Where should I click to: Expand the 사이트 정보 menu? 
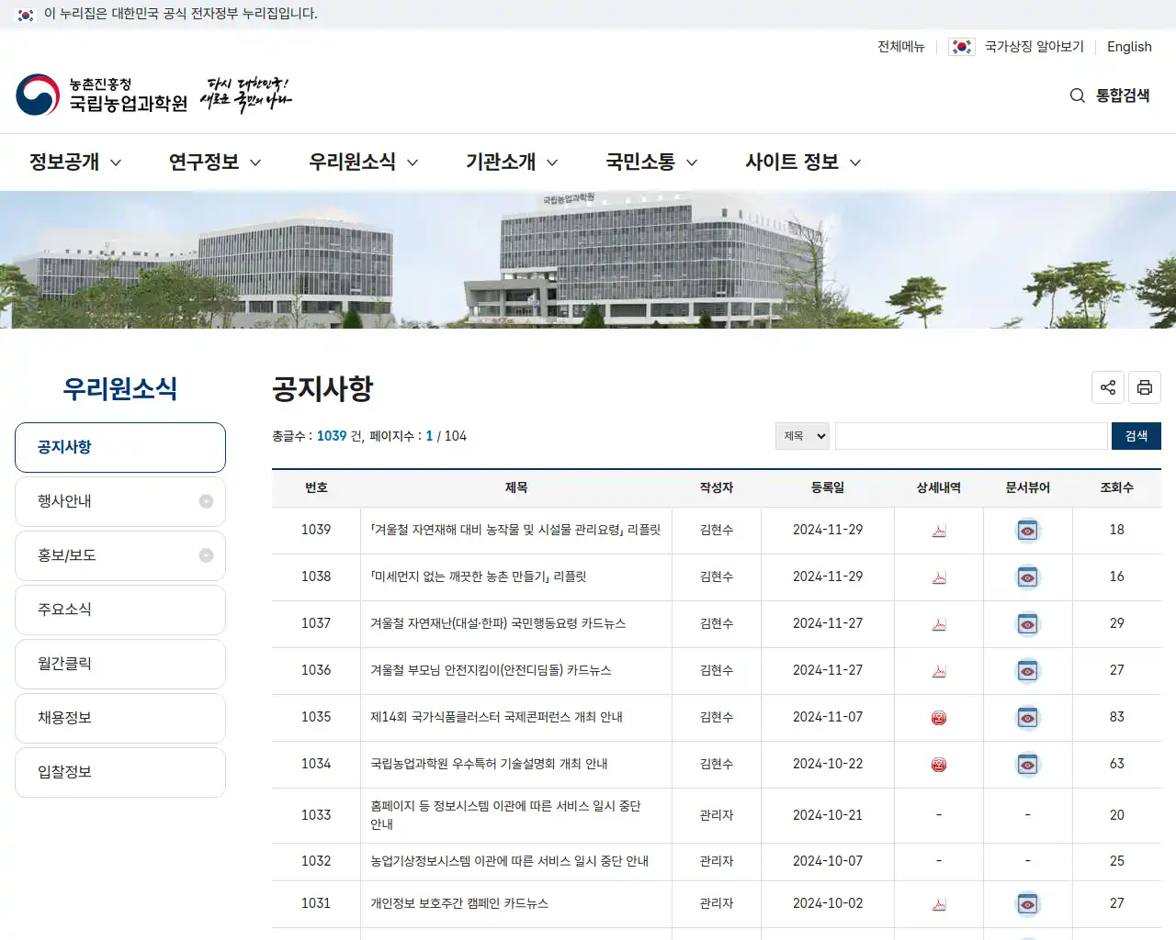[803, 162]
